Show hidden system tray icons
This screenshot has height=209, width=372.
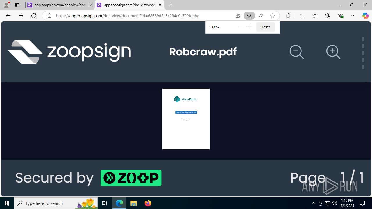(313, 203)
